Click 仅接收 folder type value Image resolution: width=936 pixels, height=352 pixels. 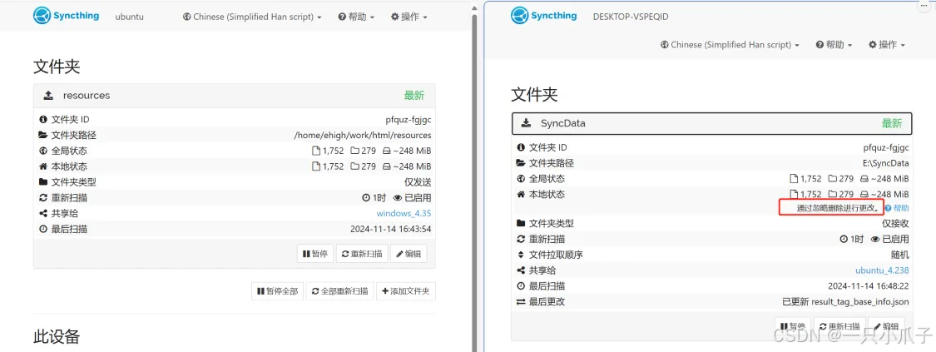click(895, 223)
